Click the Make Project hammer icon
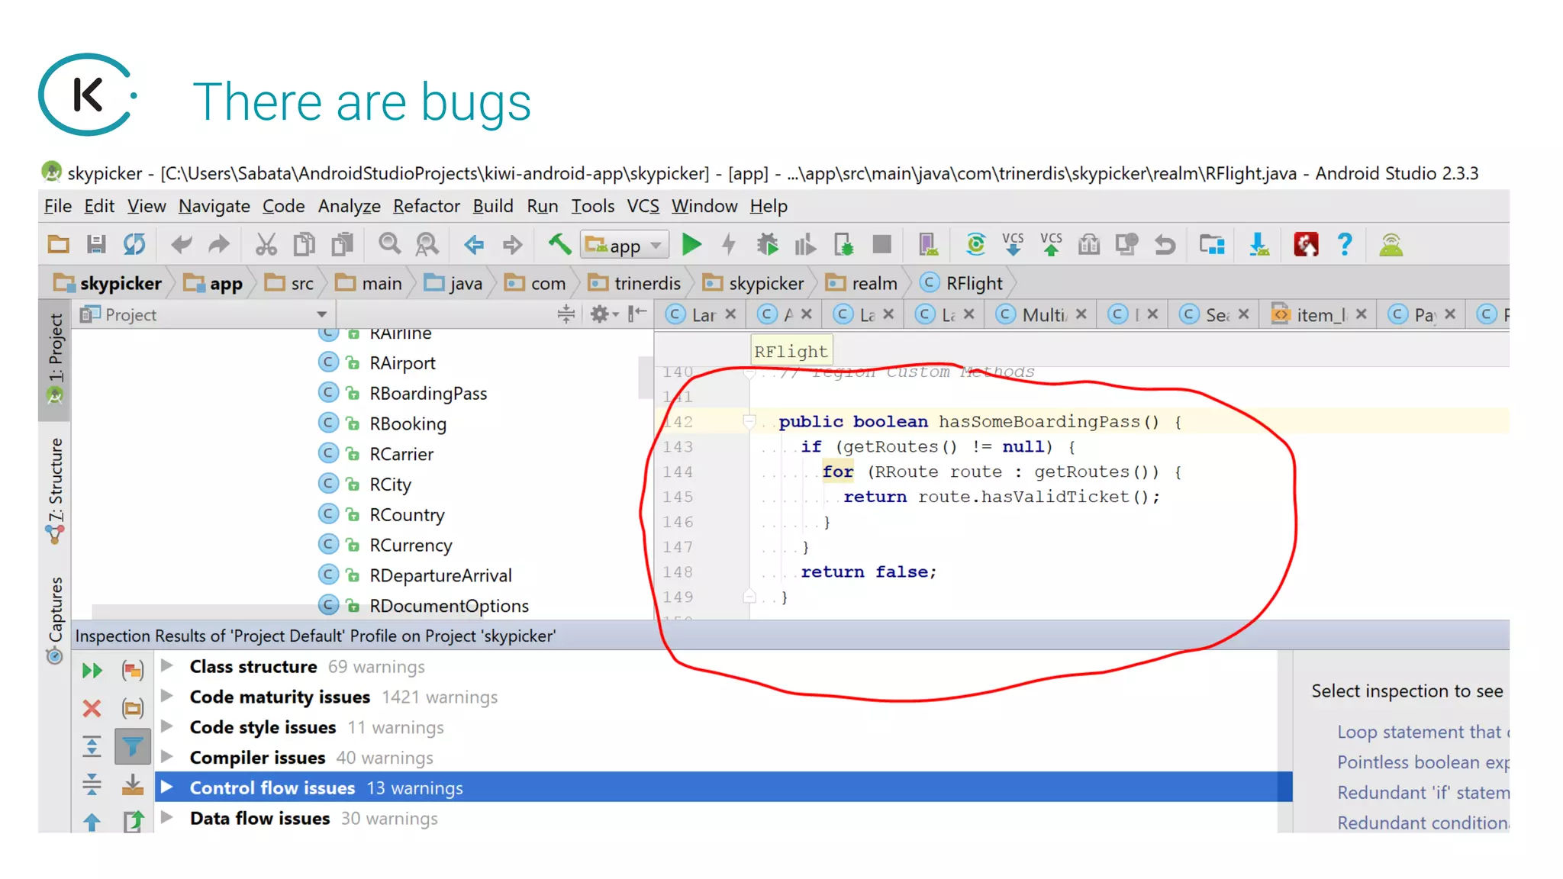The width and height of the screenshot is (1563, 879). click(559, 245)
